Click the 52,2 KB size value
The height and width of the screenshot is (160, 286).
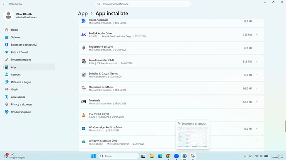pos(247,102)
